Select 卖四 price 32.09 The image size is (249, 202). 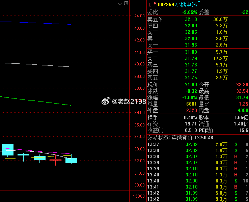191,26
